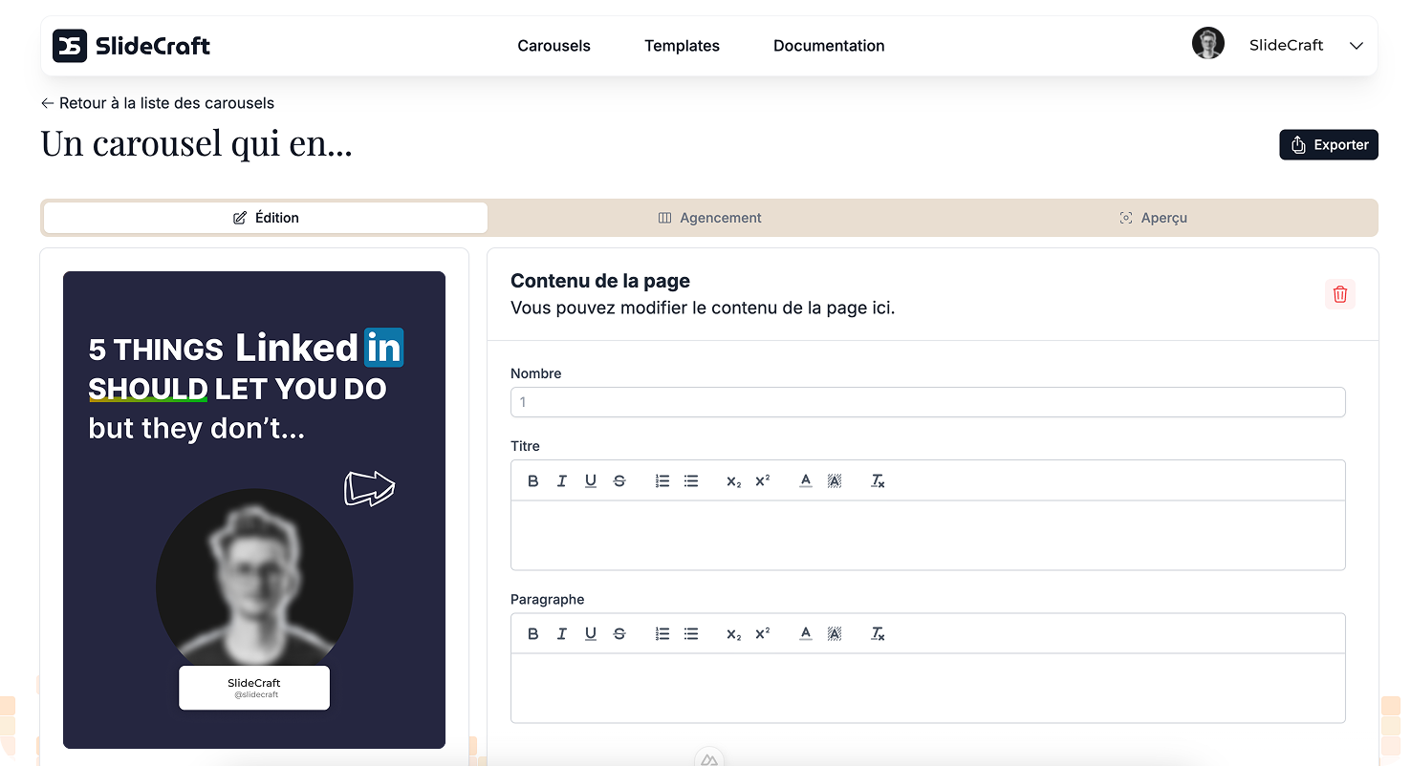Open background color picker in Paragraphe toolbar
Screen dimensions: 1411x766
pyautogui.click(x=835, y=634)
